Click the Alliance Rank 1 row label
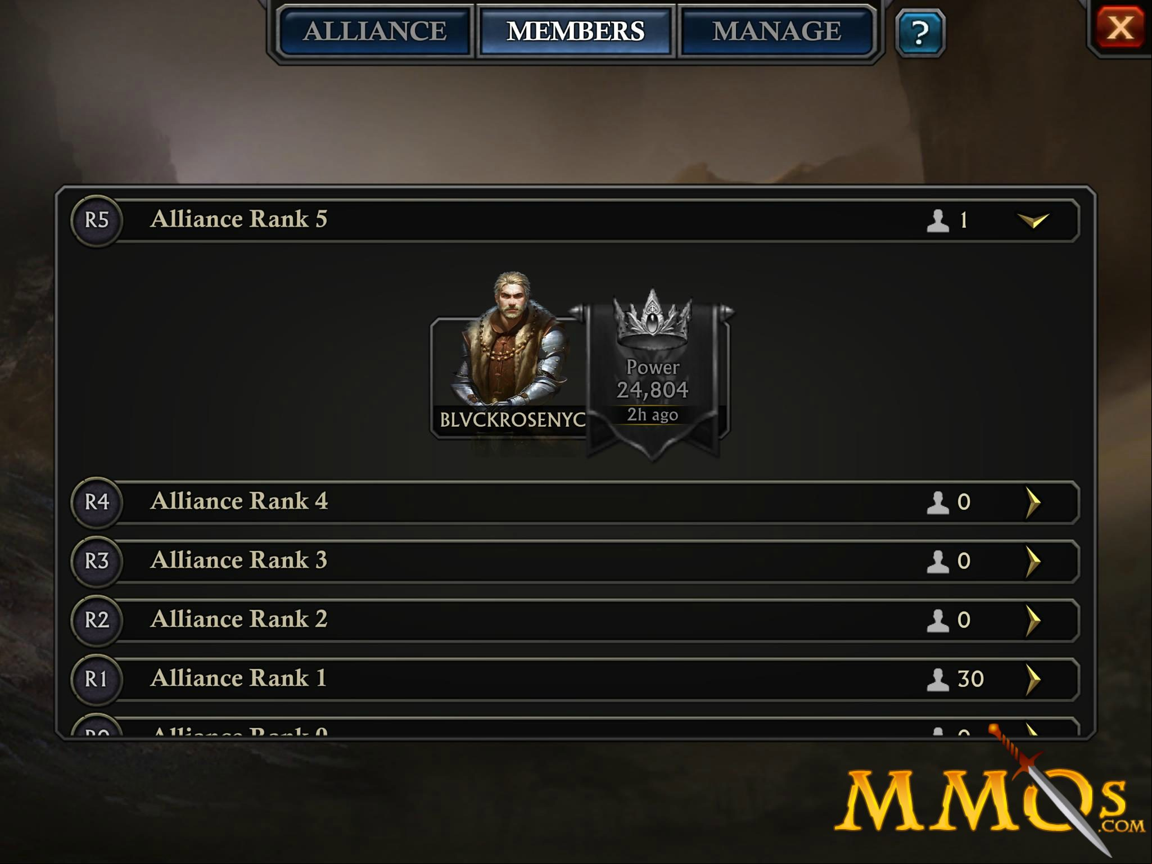This screenshot has height=864, width=1152. click(239, 678)
